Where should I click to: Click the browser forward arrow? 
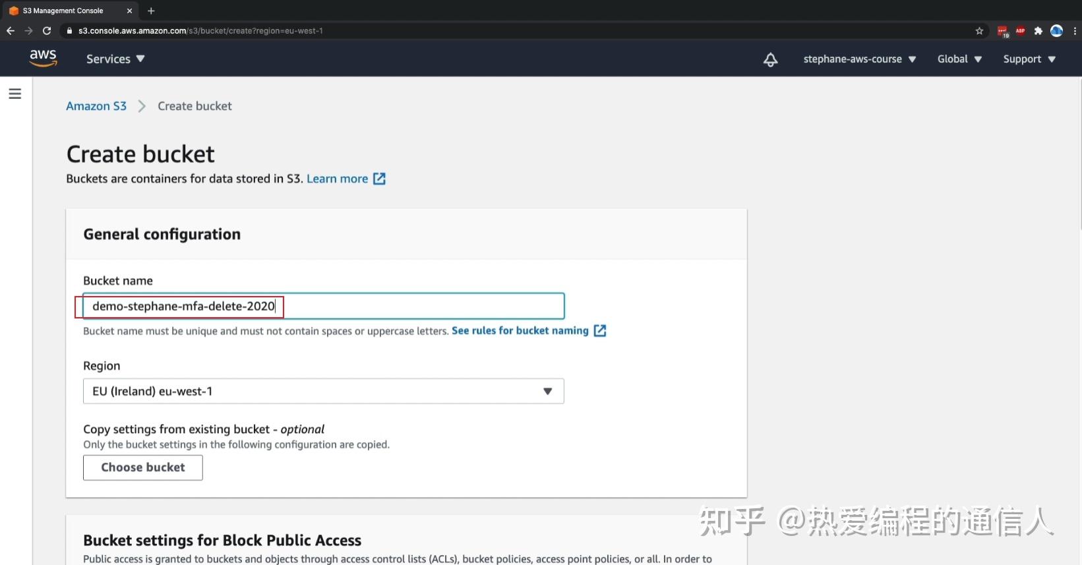click(28, 30)
